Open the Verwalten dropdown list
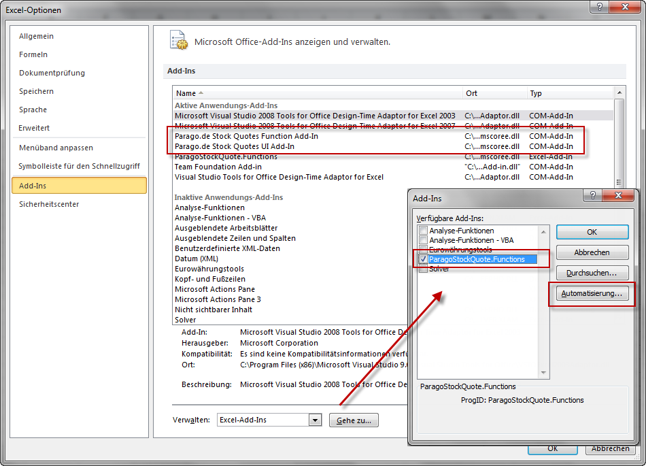The width and height of the screenshot is (646, 466). [314, 420]
